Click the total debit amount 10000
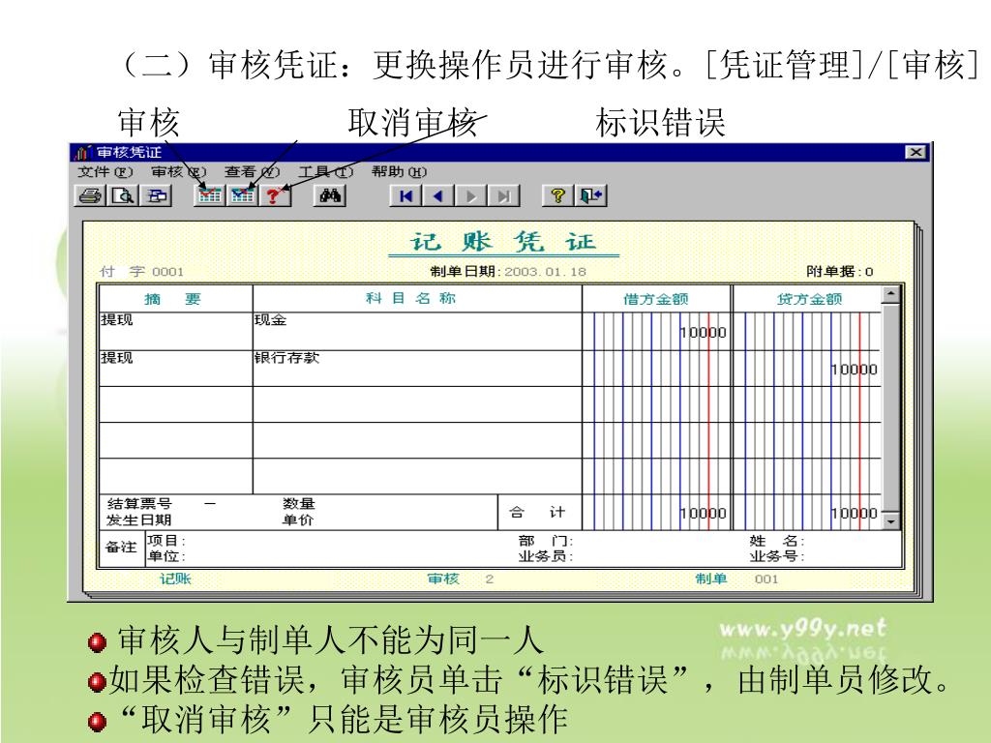 (703, 513)
